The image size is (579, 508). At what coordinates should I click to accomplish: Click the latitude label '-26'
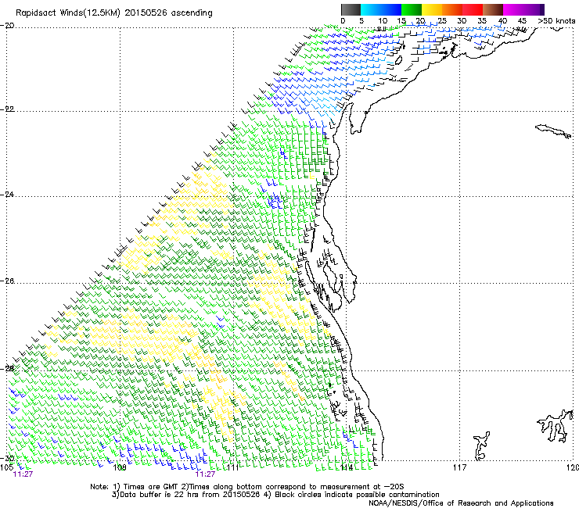pos(7,281)
